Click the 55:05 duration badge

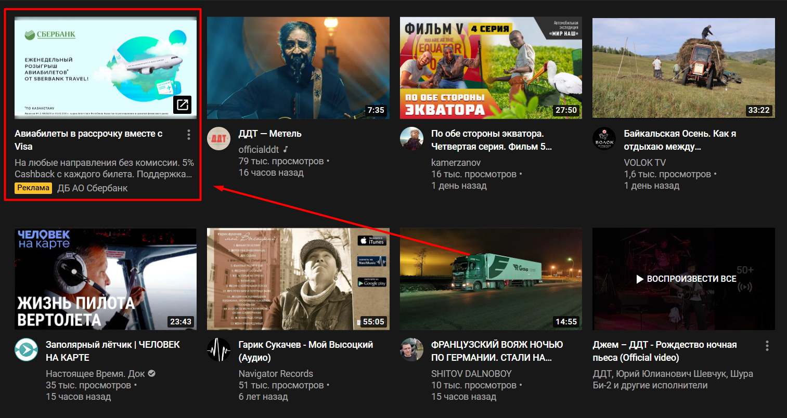(373, 321)
